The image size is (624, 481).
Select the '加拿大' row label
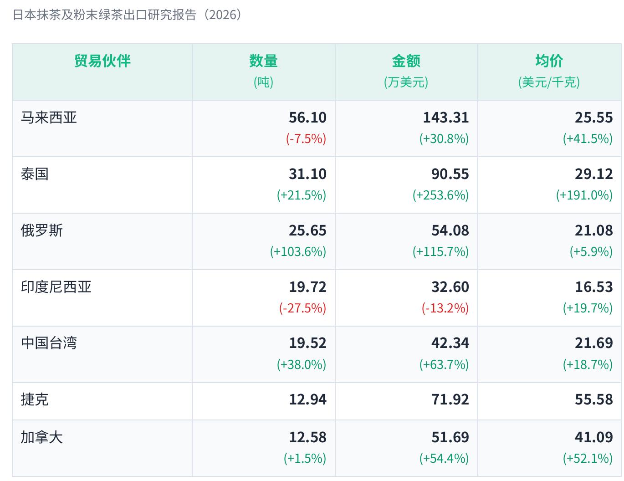pos(42,437)
